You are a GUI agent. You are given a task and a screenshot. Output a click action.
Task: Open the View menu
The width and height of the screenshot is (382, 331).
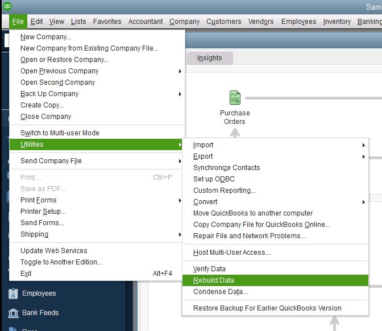click(x=56, y=22)
